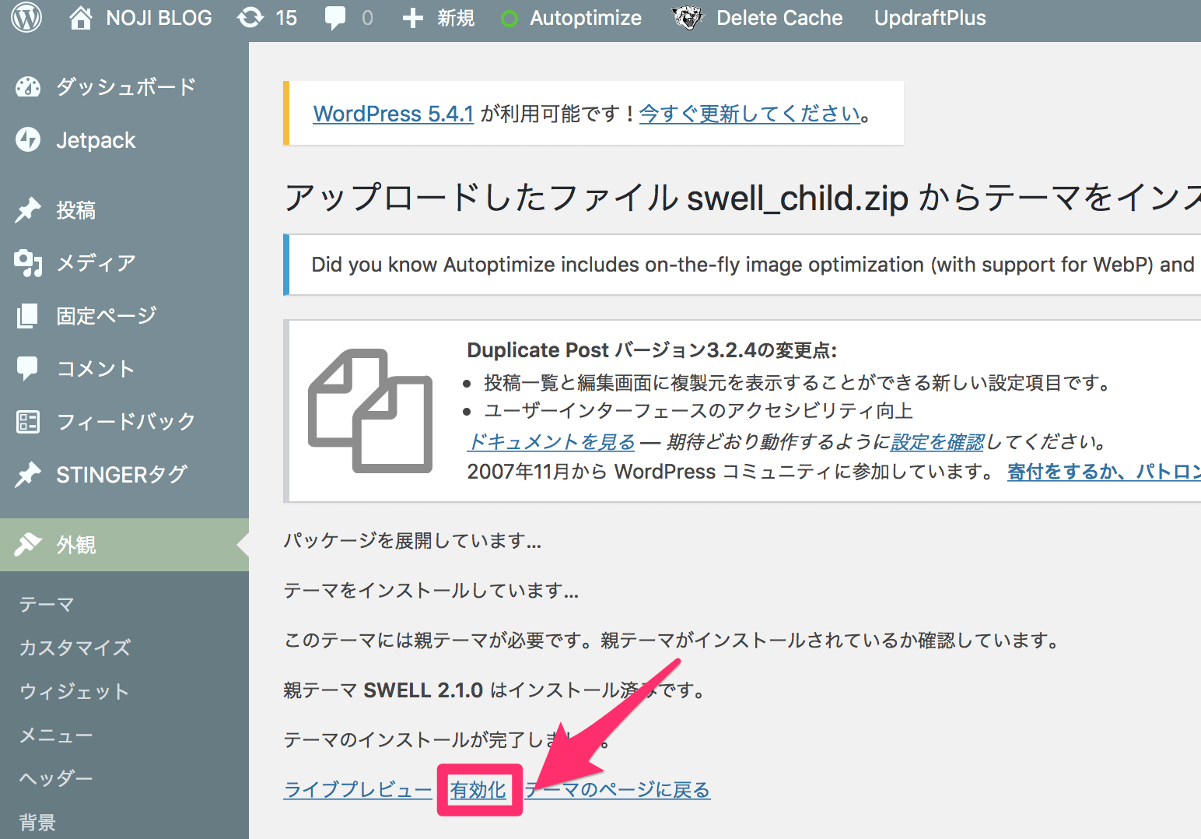1201x839 pixels.
Task: Click the updates count 15
Action: pos(286,18)
